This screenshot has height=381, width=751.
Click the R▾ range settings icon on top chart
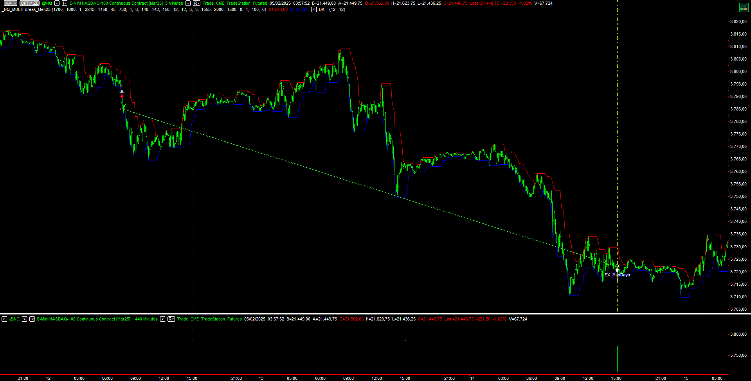click(196, 3)
